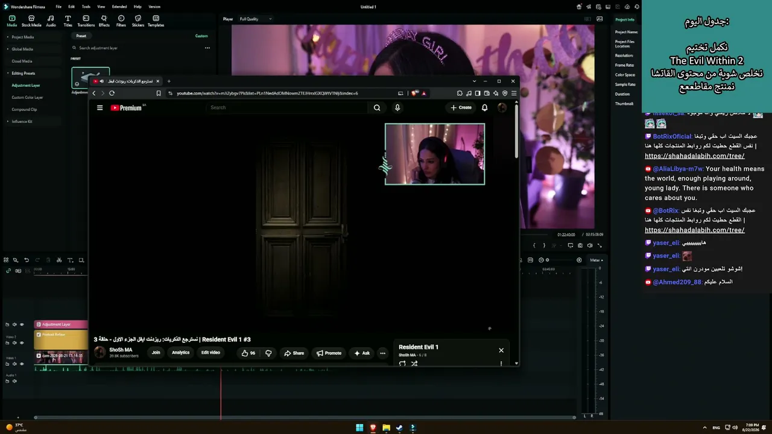Open the File menu
The width and height of the screenshot is (772, 434).
click(x=59, y=7)
